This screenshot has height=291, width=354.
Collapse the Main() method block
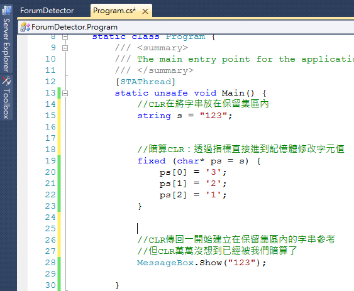pos(65,93)
